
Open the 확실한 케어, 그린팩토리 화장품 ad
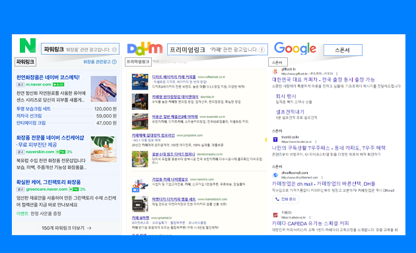[49, 182]
